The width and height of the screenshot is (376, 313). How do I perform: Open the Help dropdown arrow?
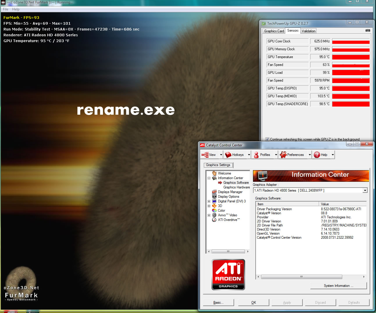click(333, 155)
